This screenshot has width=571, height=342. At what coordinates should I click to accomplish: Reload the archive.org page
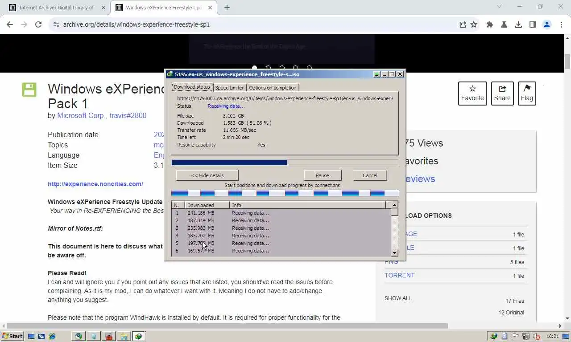coord(38,24)
